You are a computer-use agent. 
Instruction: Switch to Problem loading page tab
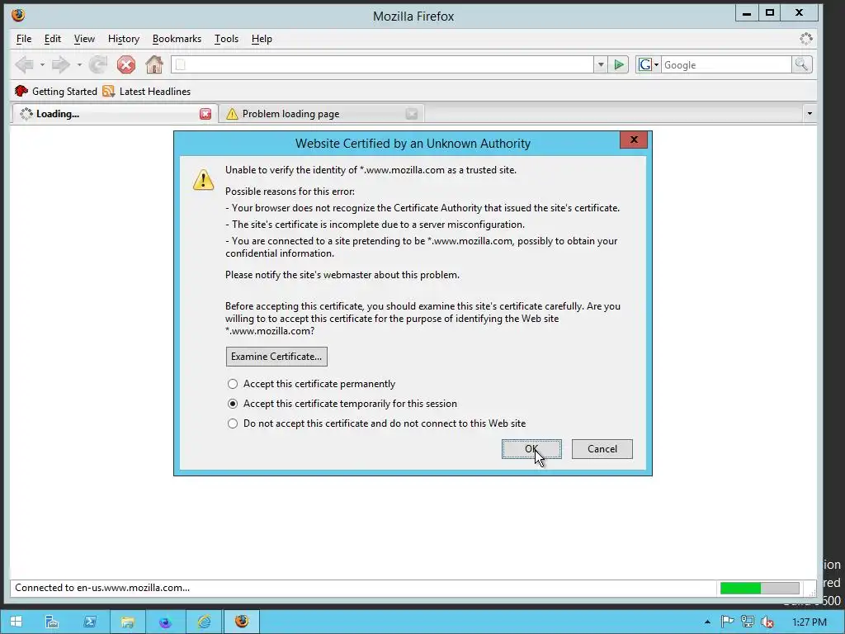pos(321,114)
